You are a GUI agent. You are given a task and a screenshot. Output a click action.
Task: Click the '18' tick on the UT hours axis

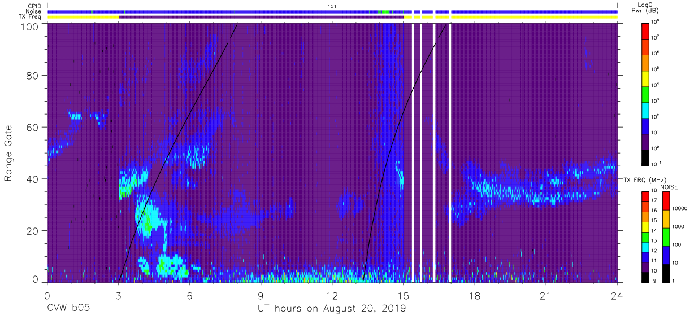[475, 296]
